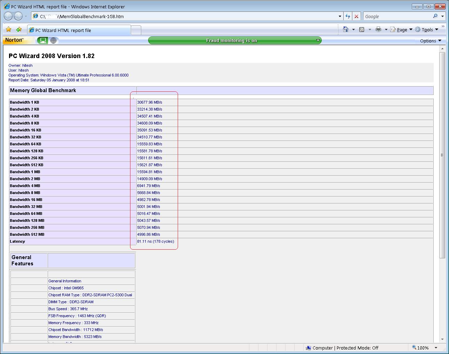Click the Bandwidth 64 KB row label
The height and width of the screenshot is (354, 449).
click(25, 144)
